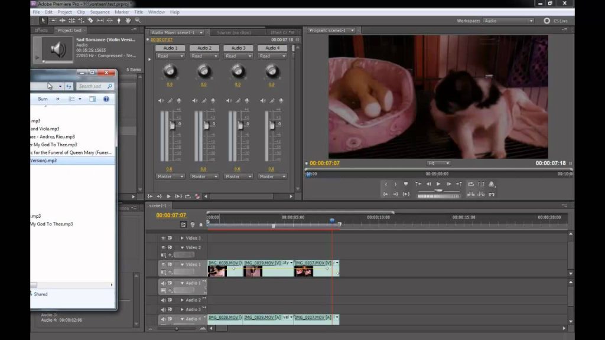This screenshot has height=340, width=605.
Task: Click Play in Program monitor
Action: [x=438, y=184]
